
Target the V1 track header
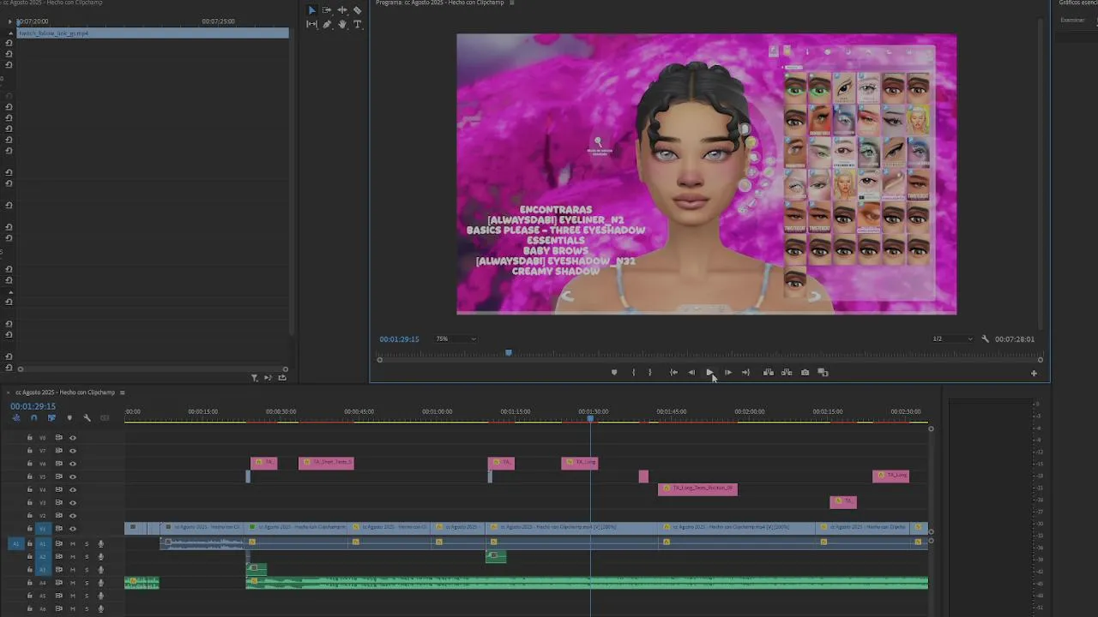(42, 529)
